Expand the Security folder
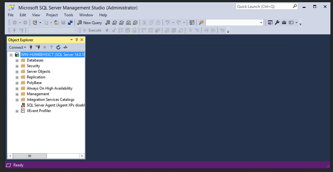This screenshot has height=172, width=333. coord(17,66)
